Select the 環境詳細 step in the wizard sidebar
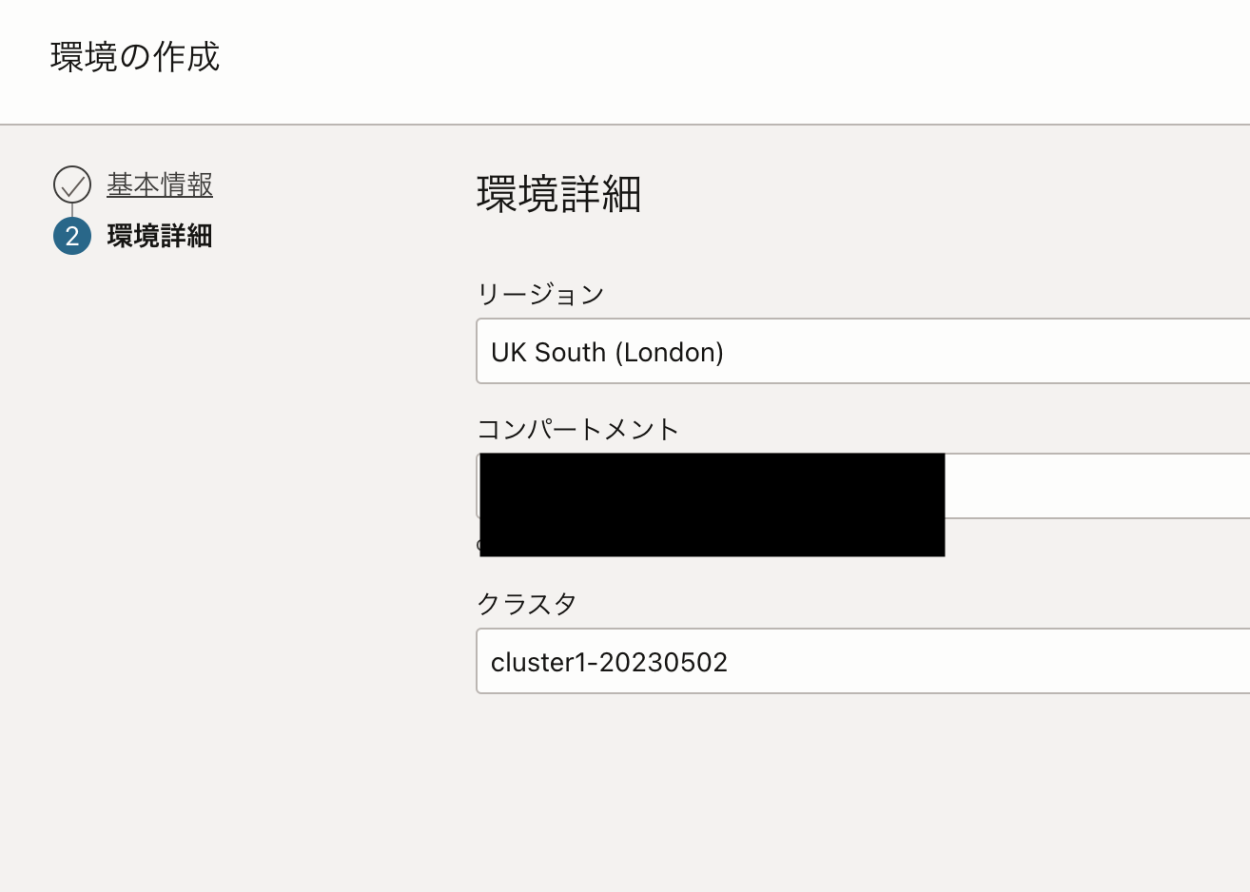This screenshot has width=1250, height=892. [x=160, y=236]
